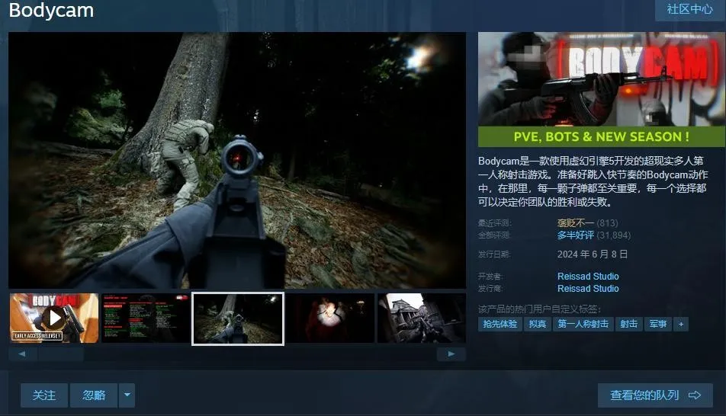Expand the dropdown arrow beside 忽略

127,395
